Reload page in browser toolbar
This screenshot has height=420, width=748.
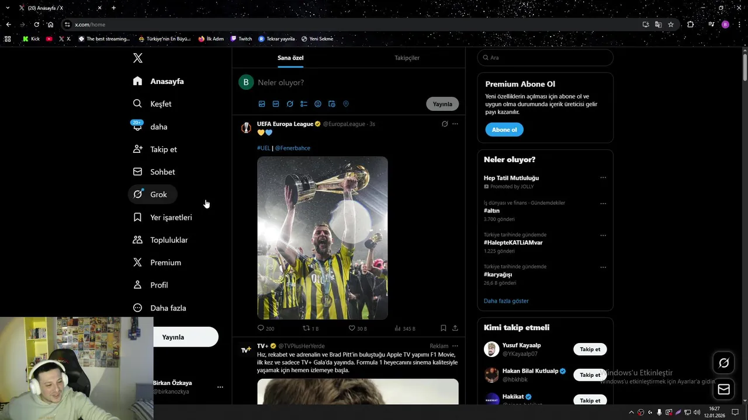36,24
